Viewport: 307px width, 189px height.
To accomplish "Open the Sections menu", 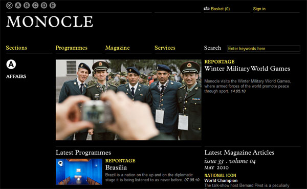I will (x=16, y=48).
